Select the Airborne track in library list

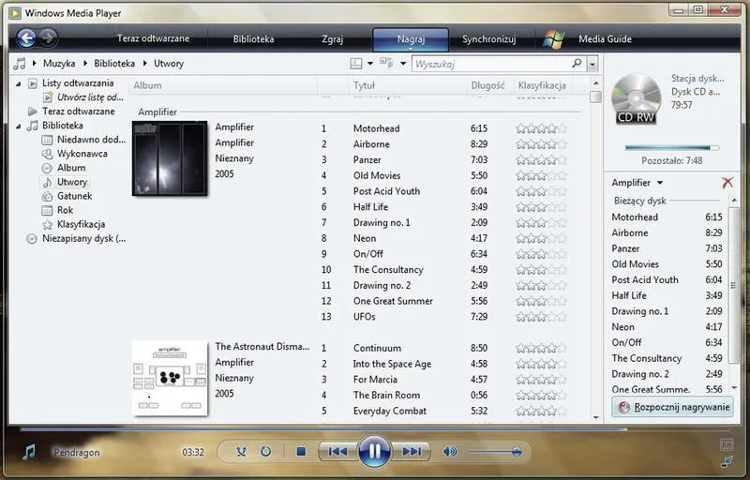point(371,143)
